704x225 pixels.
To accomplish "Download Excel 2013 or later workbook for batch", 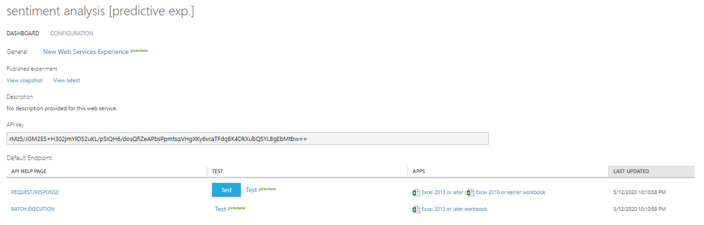I will (x=454, y=209).
